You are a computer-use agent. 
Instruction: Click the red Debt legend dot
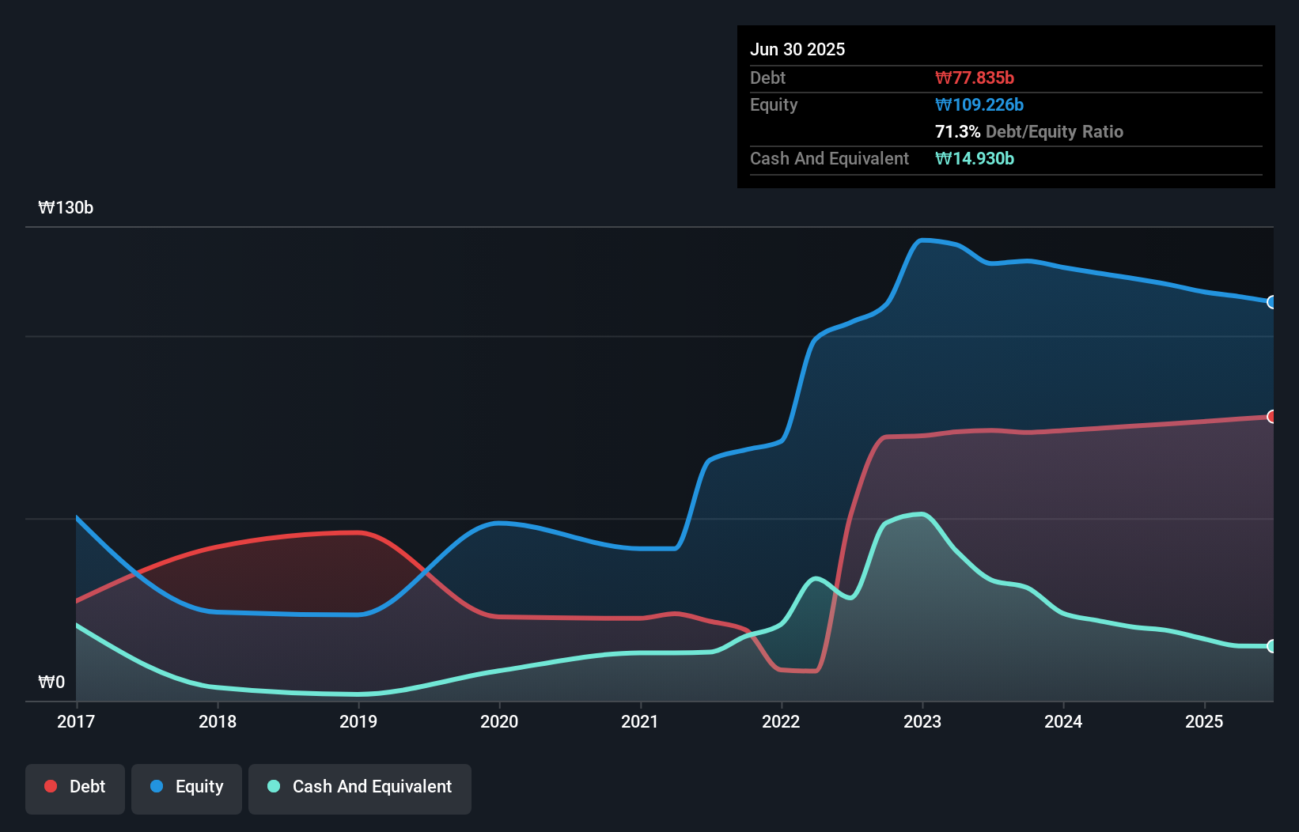(49, 786)
